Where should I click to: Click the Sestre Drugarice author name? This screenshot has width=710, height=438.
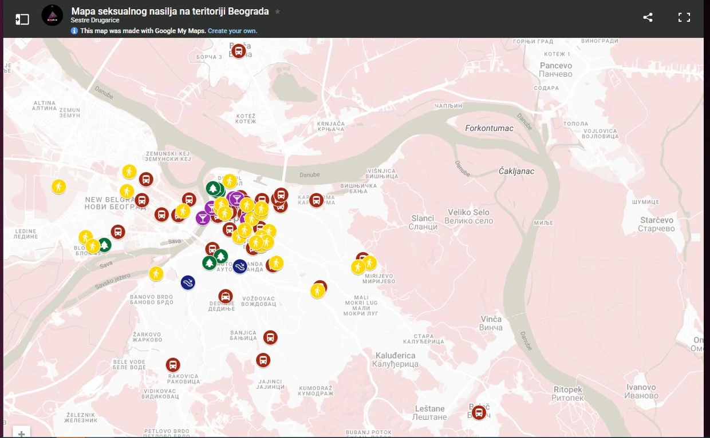[x=95, y=21]
